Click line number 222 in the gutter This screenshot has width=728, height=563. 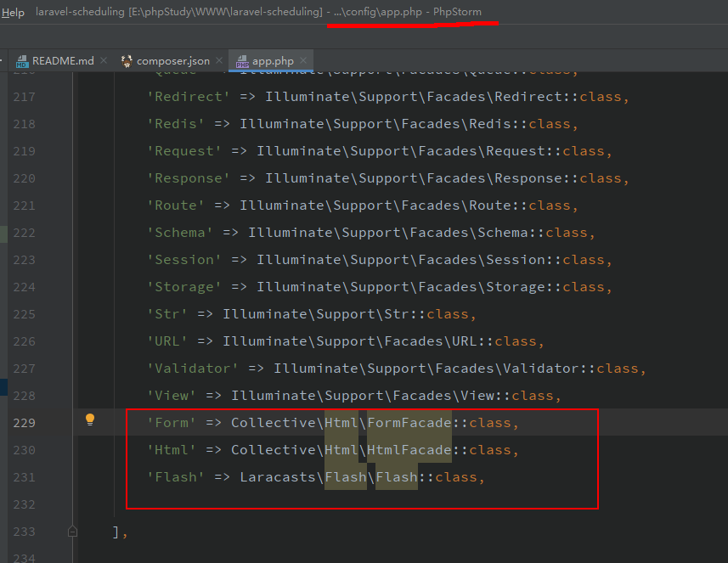24,233
